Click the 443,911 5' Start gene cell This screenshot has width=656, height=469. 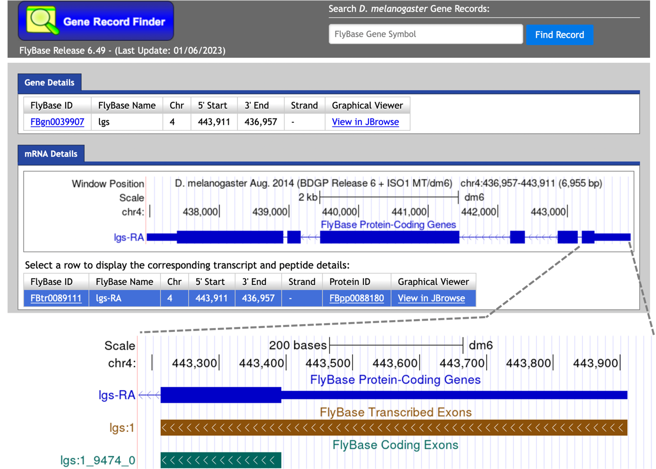tap(214, 122)
